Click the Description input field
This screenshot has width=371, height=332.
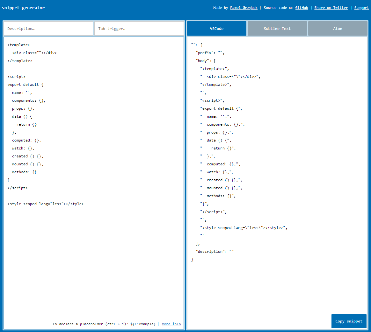pyautogui.click(x=48, y=29)
